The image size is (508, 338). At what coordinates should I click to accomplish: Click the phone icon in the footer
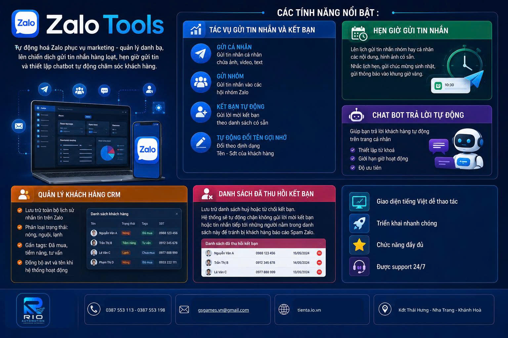(x=94, y=309)
